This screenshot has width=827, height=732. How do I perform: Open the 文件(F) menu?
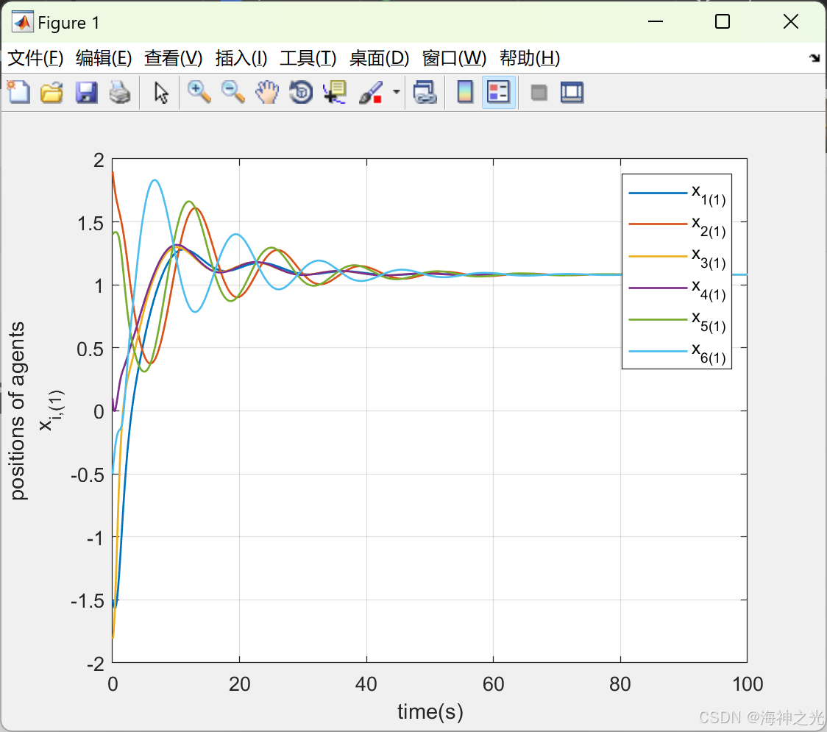pyautogui.click(x=35, y=58)
